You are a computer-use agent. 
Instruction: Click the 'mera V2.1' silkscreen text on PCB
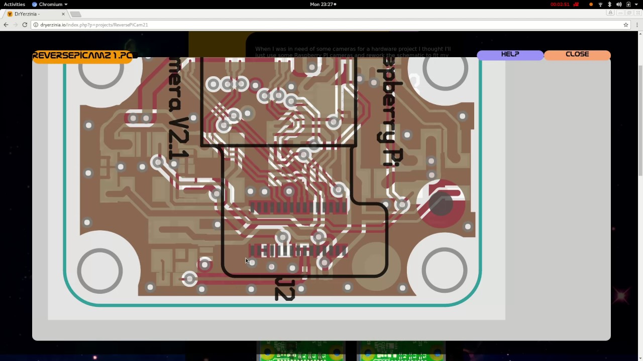click(179, 108)
